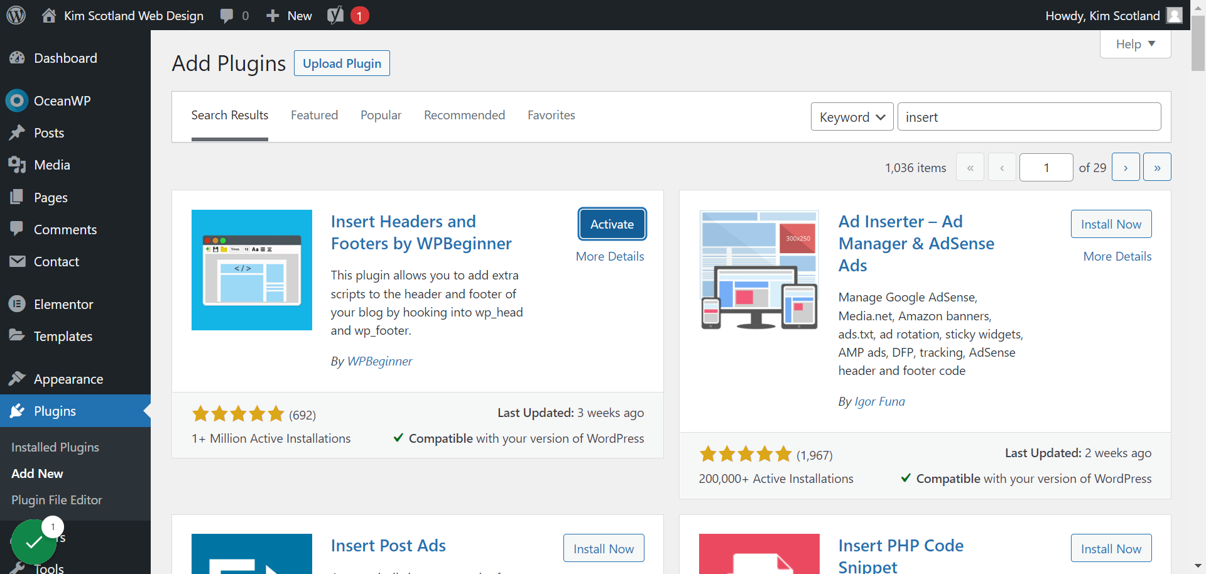
Task: Open Ad Inserter plugin title link
Action: pos(916,244)
